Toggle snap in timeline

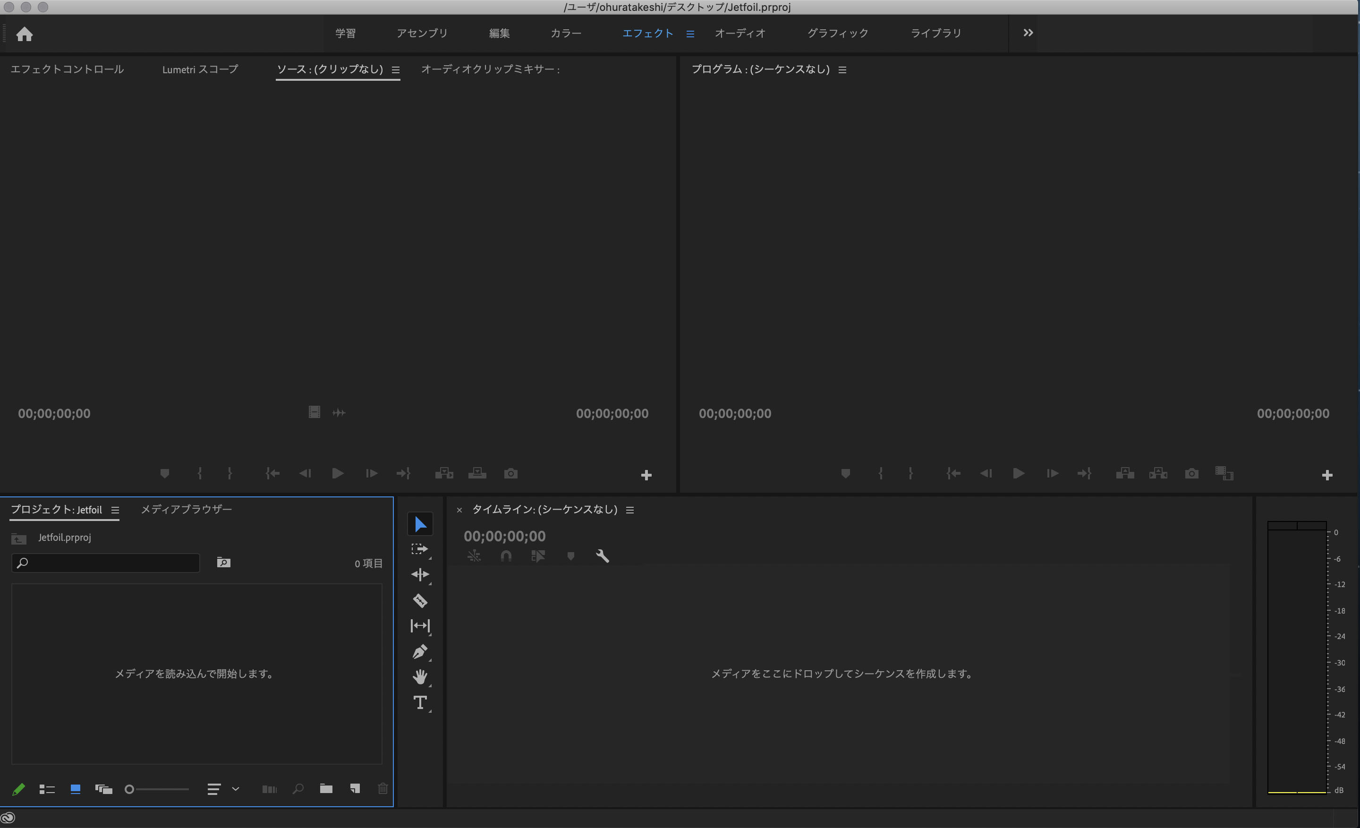[x=506, y=556]
